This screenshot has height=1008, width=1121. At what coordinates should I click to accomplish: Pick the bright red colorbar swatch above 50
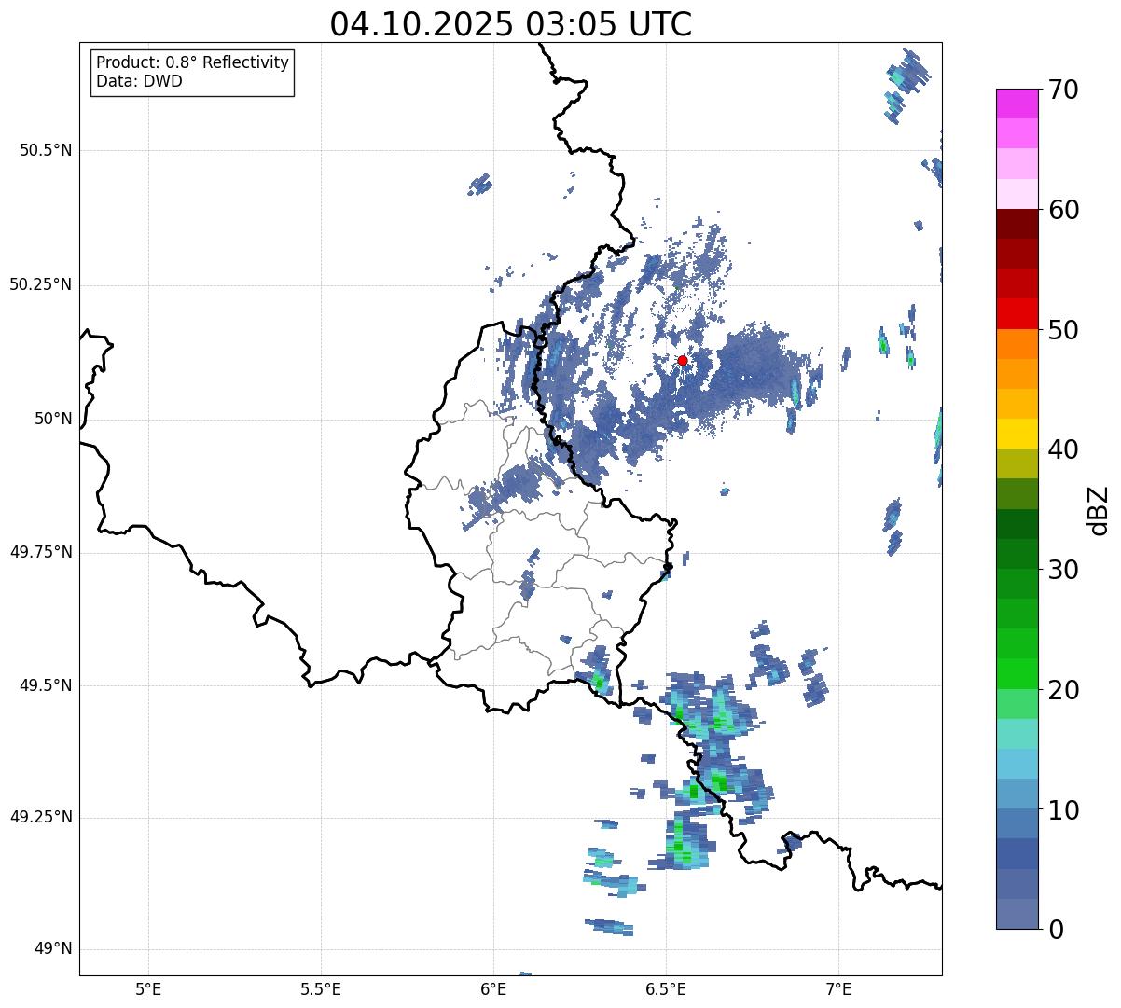click(x=1017, y=313)
